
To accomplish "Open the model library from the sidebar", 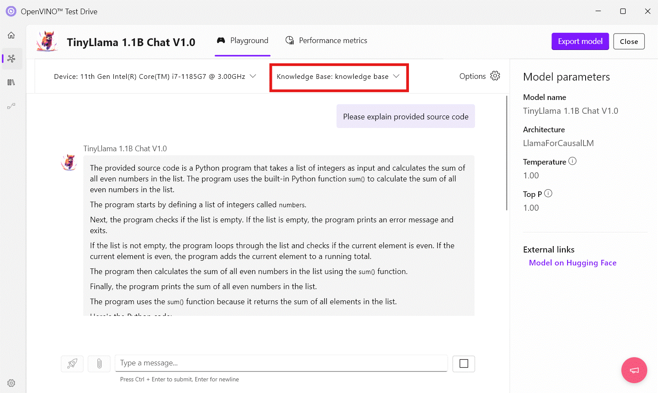I will [x=11, y=82].
